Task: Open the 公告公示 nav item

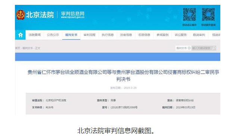Action: point(53,35)
